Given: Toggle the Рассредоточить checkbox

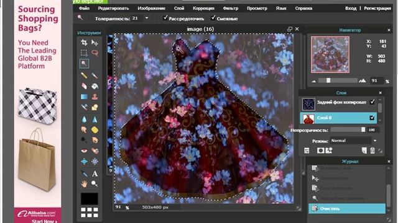Looking at the screenshot, I should click(x=165, y=18).
